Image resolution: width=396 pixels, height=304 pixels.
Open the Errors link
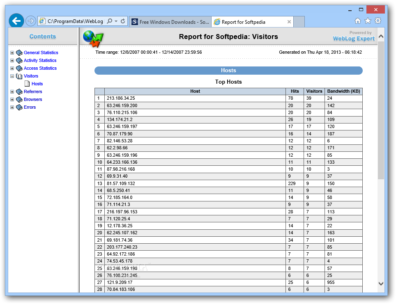[x=30, y=107]
